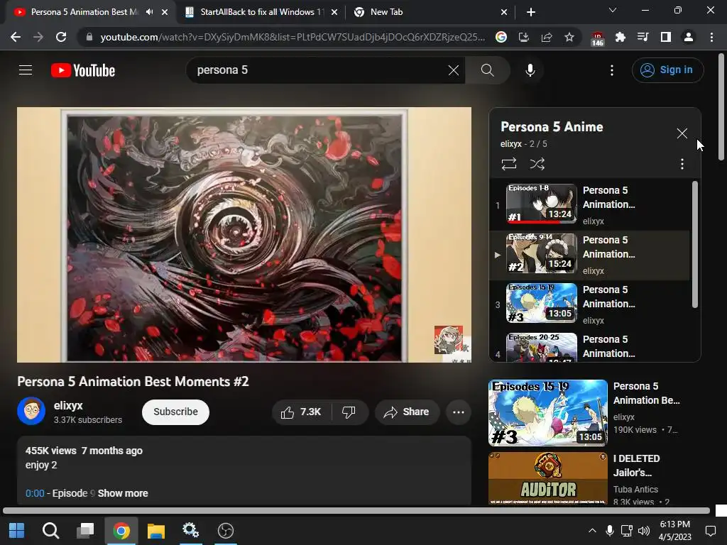Play playlist video #3 Episodes 15-19

541,303
